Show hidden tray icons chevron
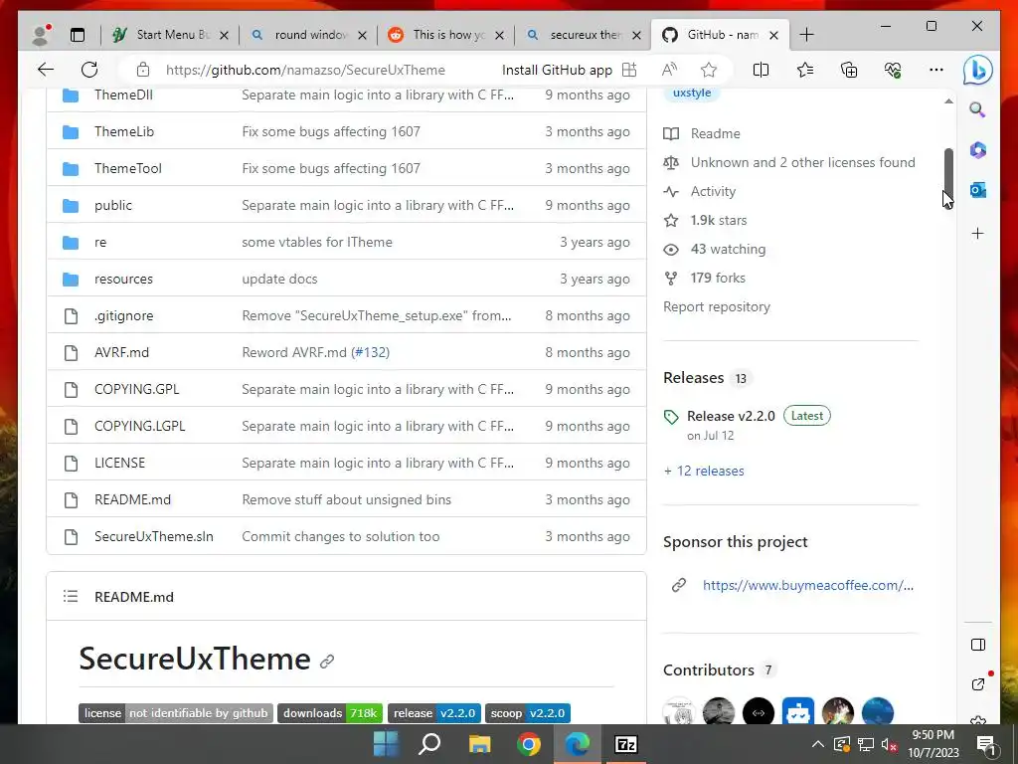The width and height of the screenshot is (1018, 764). point(818,744)
